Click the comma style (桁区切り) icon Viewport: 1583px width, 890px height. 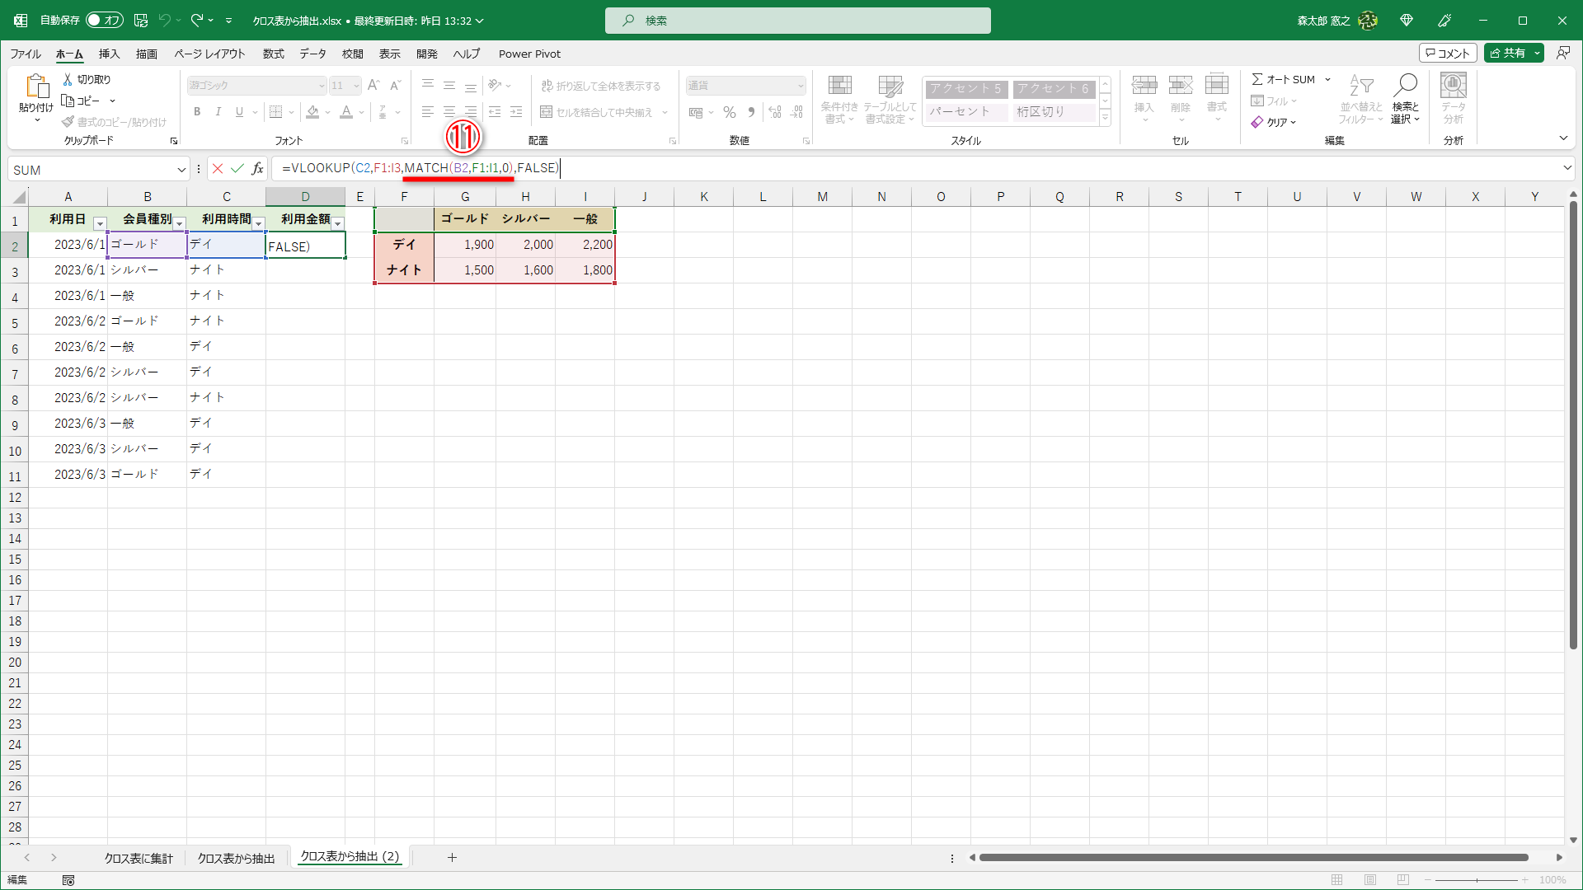tap(751, 112)
